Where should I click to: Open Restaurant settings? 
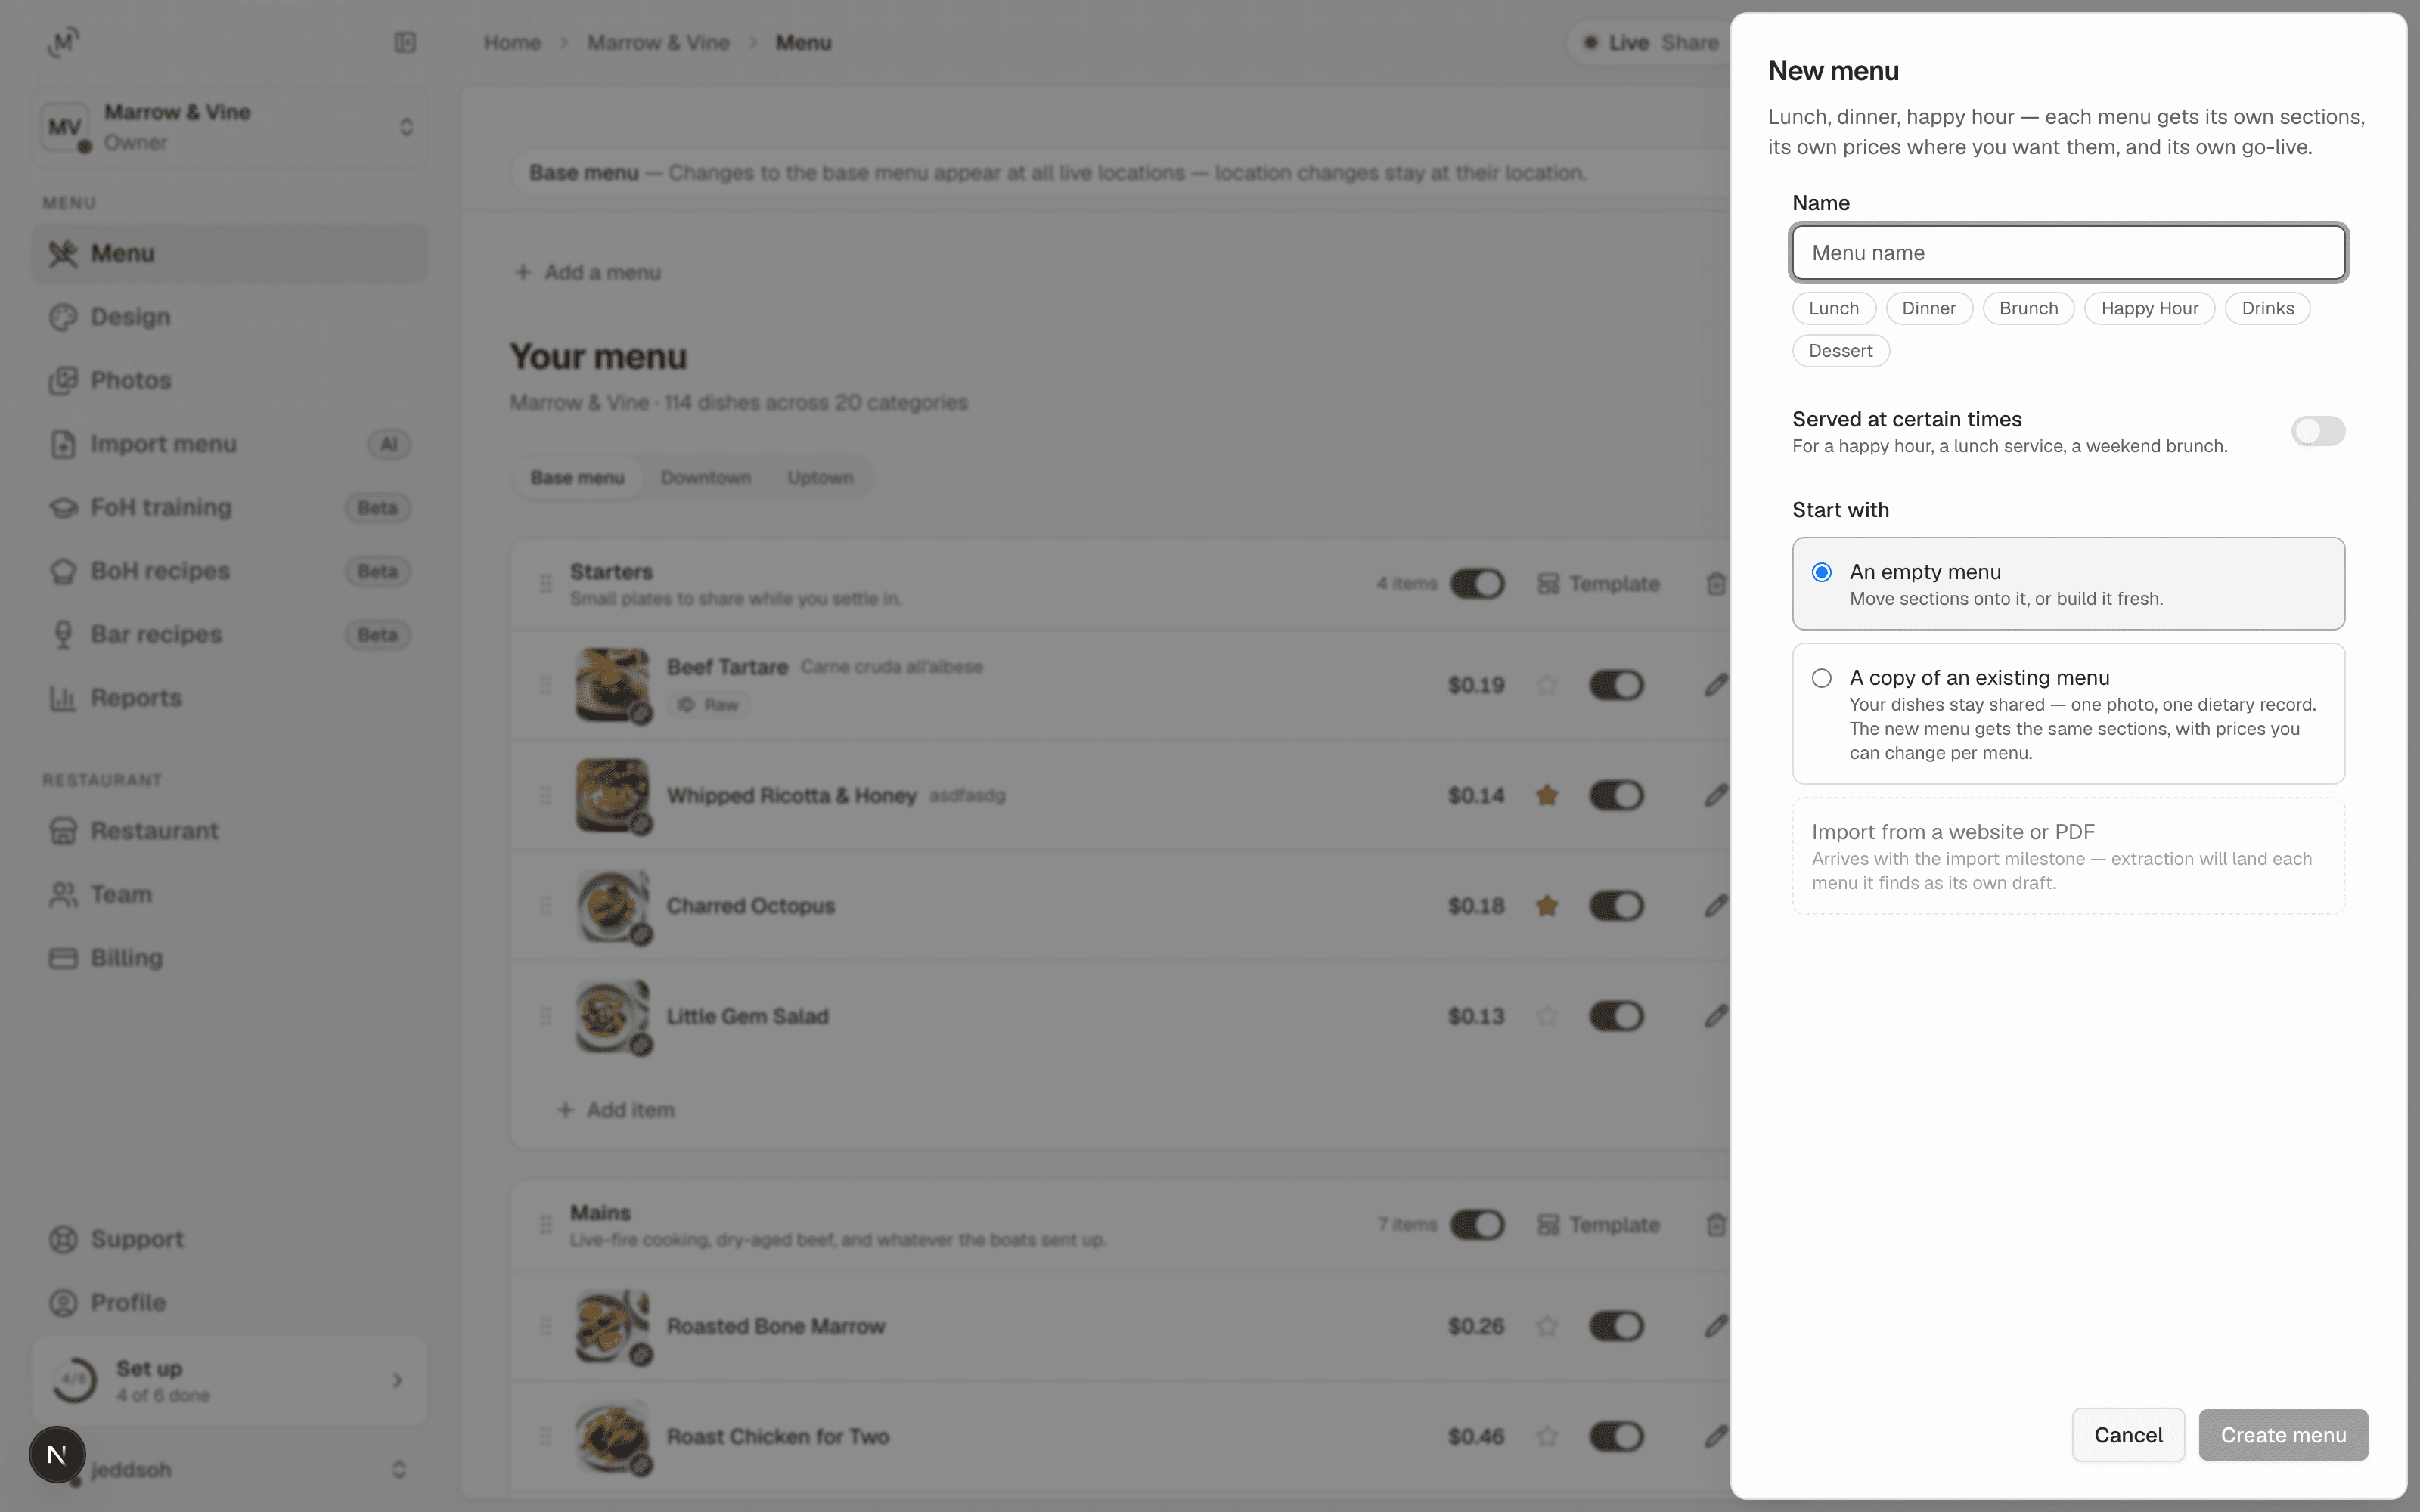pyautogui.click(x=230, y=831)
